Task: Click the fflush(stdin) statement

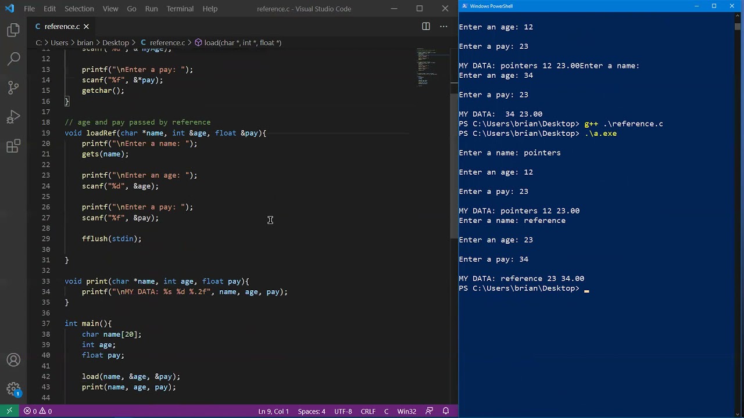Action: (112, 239)
